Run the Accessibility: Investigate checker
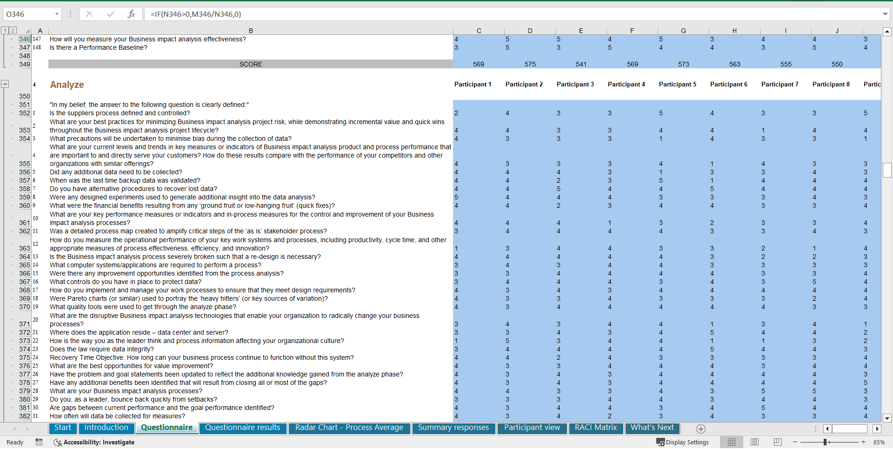Viewport: 893px width, 449px height. click(x=93, y=442)
